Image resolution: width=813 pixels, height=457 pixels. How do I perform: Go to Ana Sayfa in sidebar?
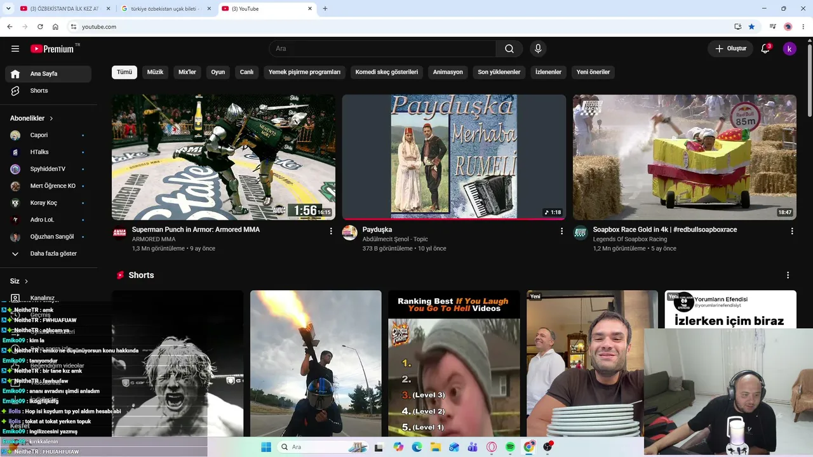(x=48, y=74)
